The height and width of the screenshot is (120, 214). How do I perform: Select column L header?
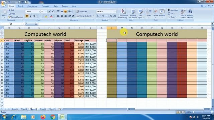(x=112, y=28)
